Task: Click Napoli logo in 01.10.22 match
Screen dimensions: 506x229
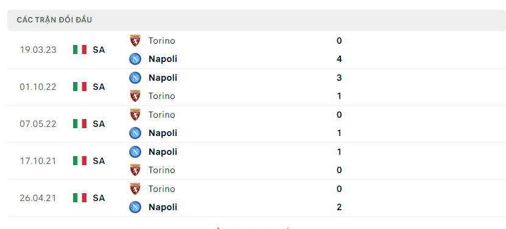Action: (135, 78)
